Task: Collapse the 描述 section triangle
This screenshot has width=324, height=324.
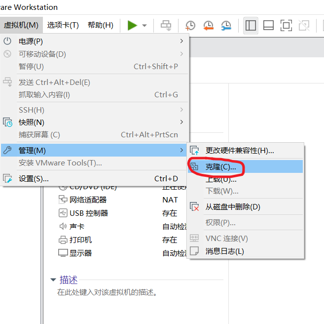Action: [53, 280]
